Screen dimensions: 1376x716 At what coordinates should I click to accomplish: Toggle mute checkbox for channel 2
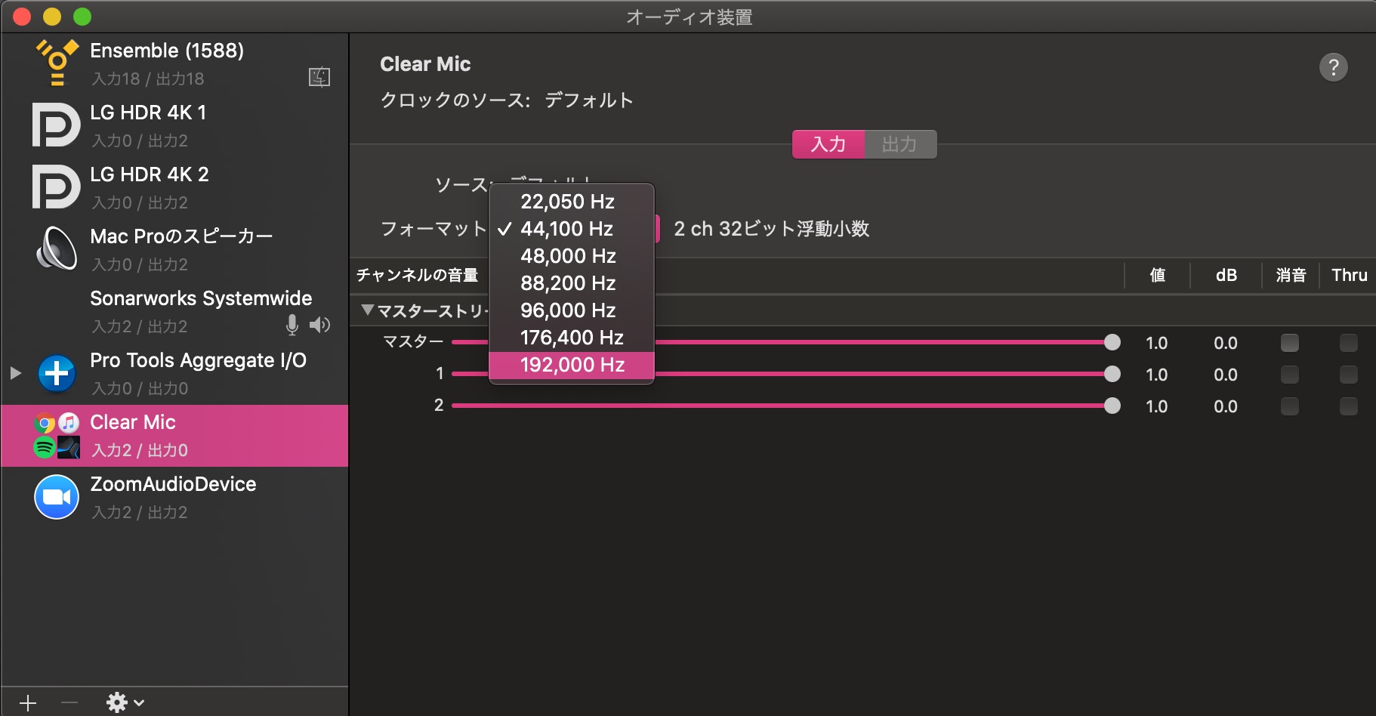coord(1290,406)
